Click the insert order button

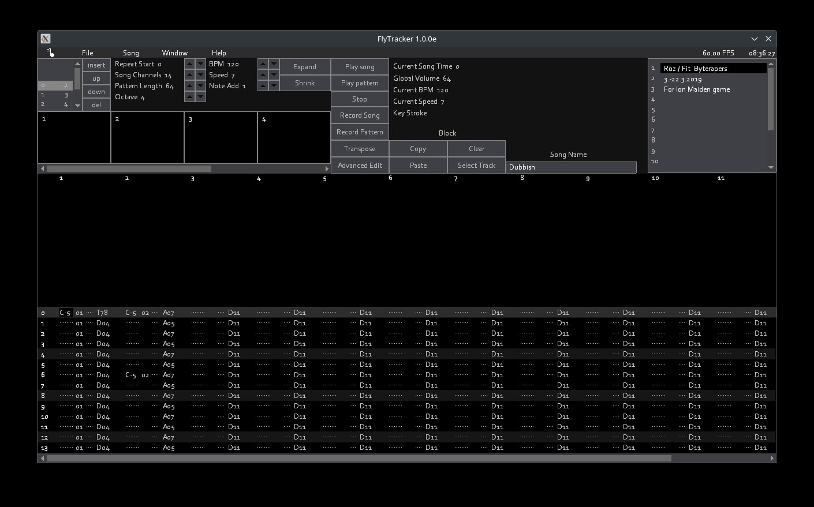coord(96,65)
